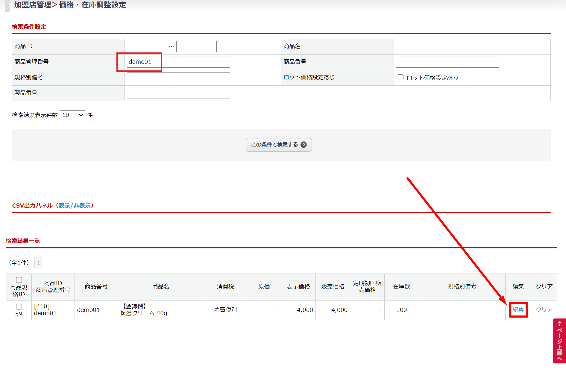566x379 pixels.
Task: Check the row checkbox for product spec 59
Action: [x=19, y=306]
